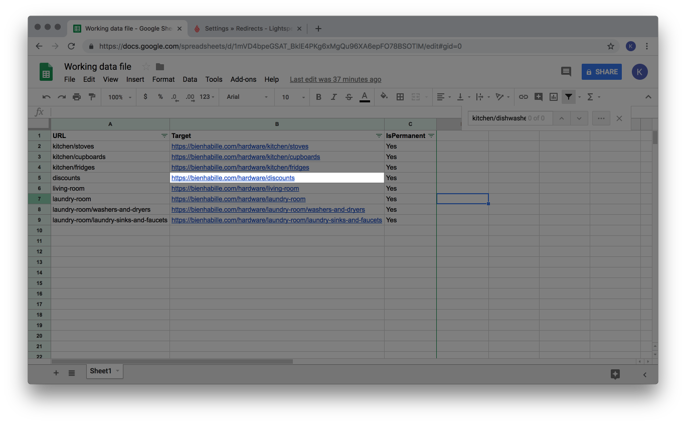Open the zoom 100% dropdown
Image resolution: width=686 pixels, height=424 pixels.
pyautogui.click(x=120, y=97)
